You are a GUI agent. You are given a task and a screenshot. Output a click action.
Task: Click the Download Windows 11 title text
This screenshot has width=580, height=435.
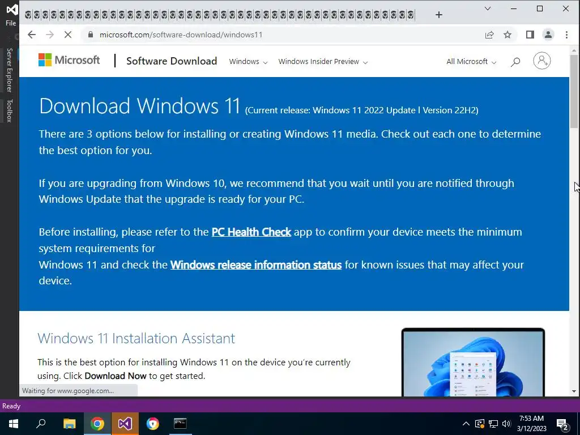pos(140,106)
